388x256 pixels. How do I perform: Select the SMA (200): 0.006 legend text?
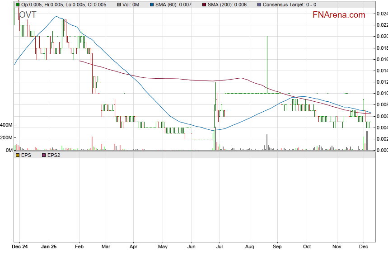(x=227, y=5)
